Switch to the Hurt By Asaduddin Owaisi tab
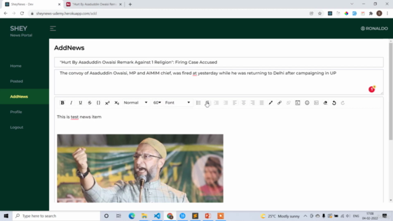The image size is (393, 221). (94, 4)
